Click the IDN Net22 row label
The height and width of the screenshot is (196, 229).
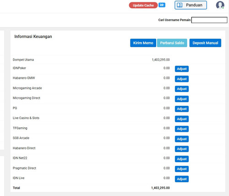[20, 158]
